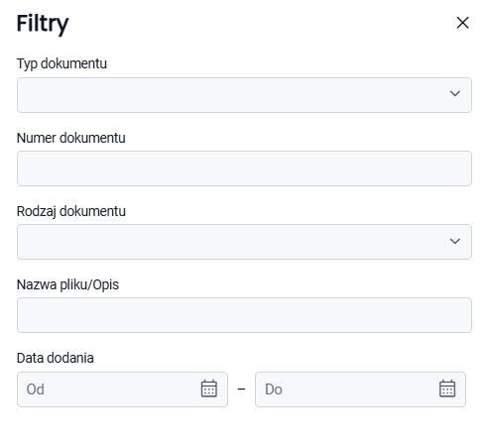Focus the Numer dokumentu text field
The height and width of the screenshot is (444, 490).
point(244,168)
